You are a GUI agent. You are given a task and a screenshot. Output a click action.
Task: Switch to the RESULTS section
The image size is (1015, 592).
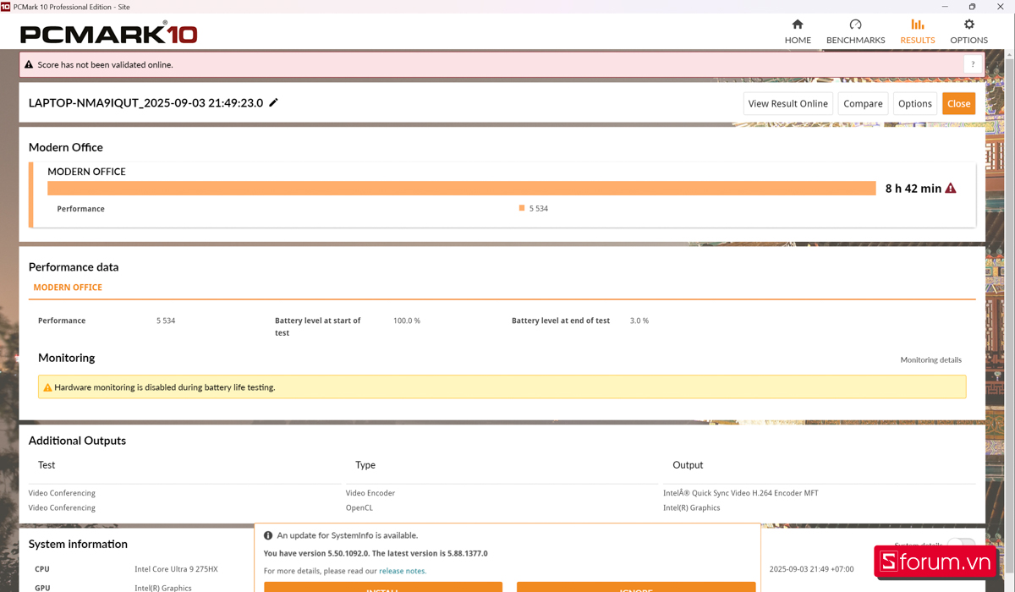[x=918, y=31]
